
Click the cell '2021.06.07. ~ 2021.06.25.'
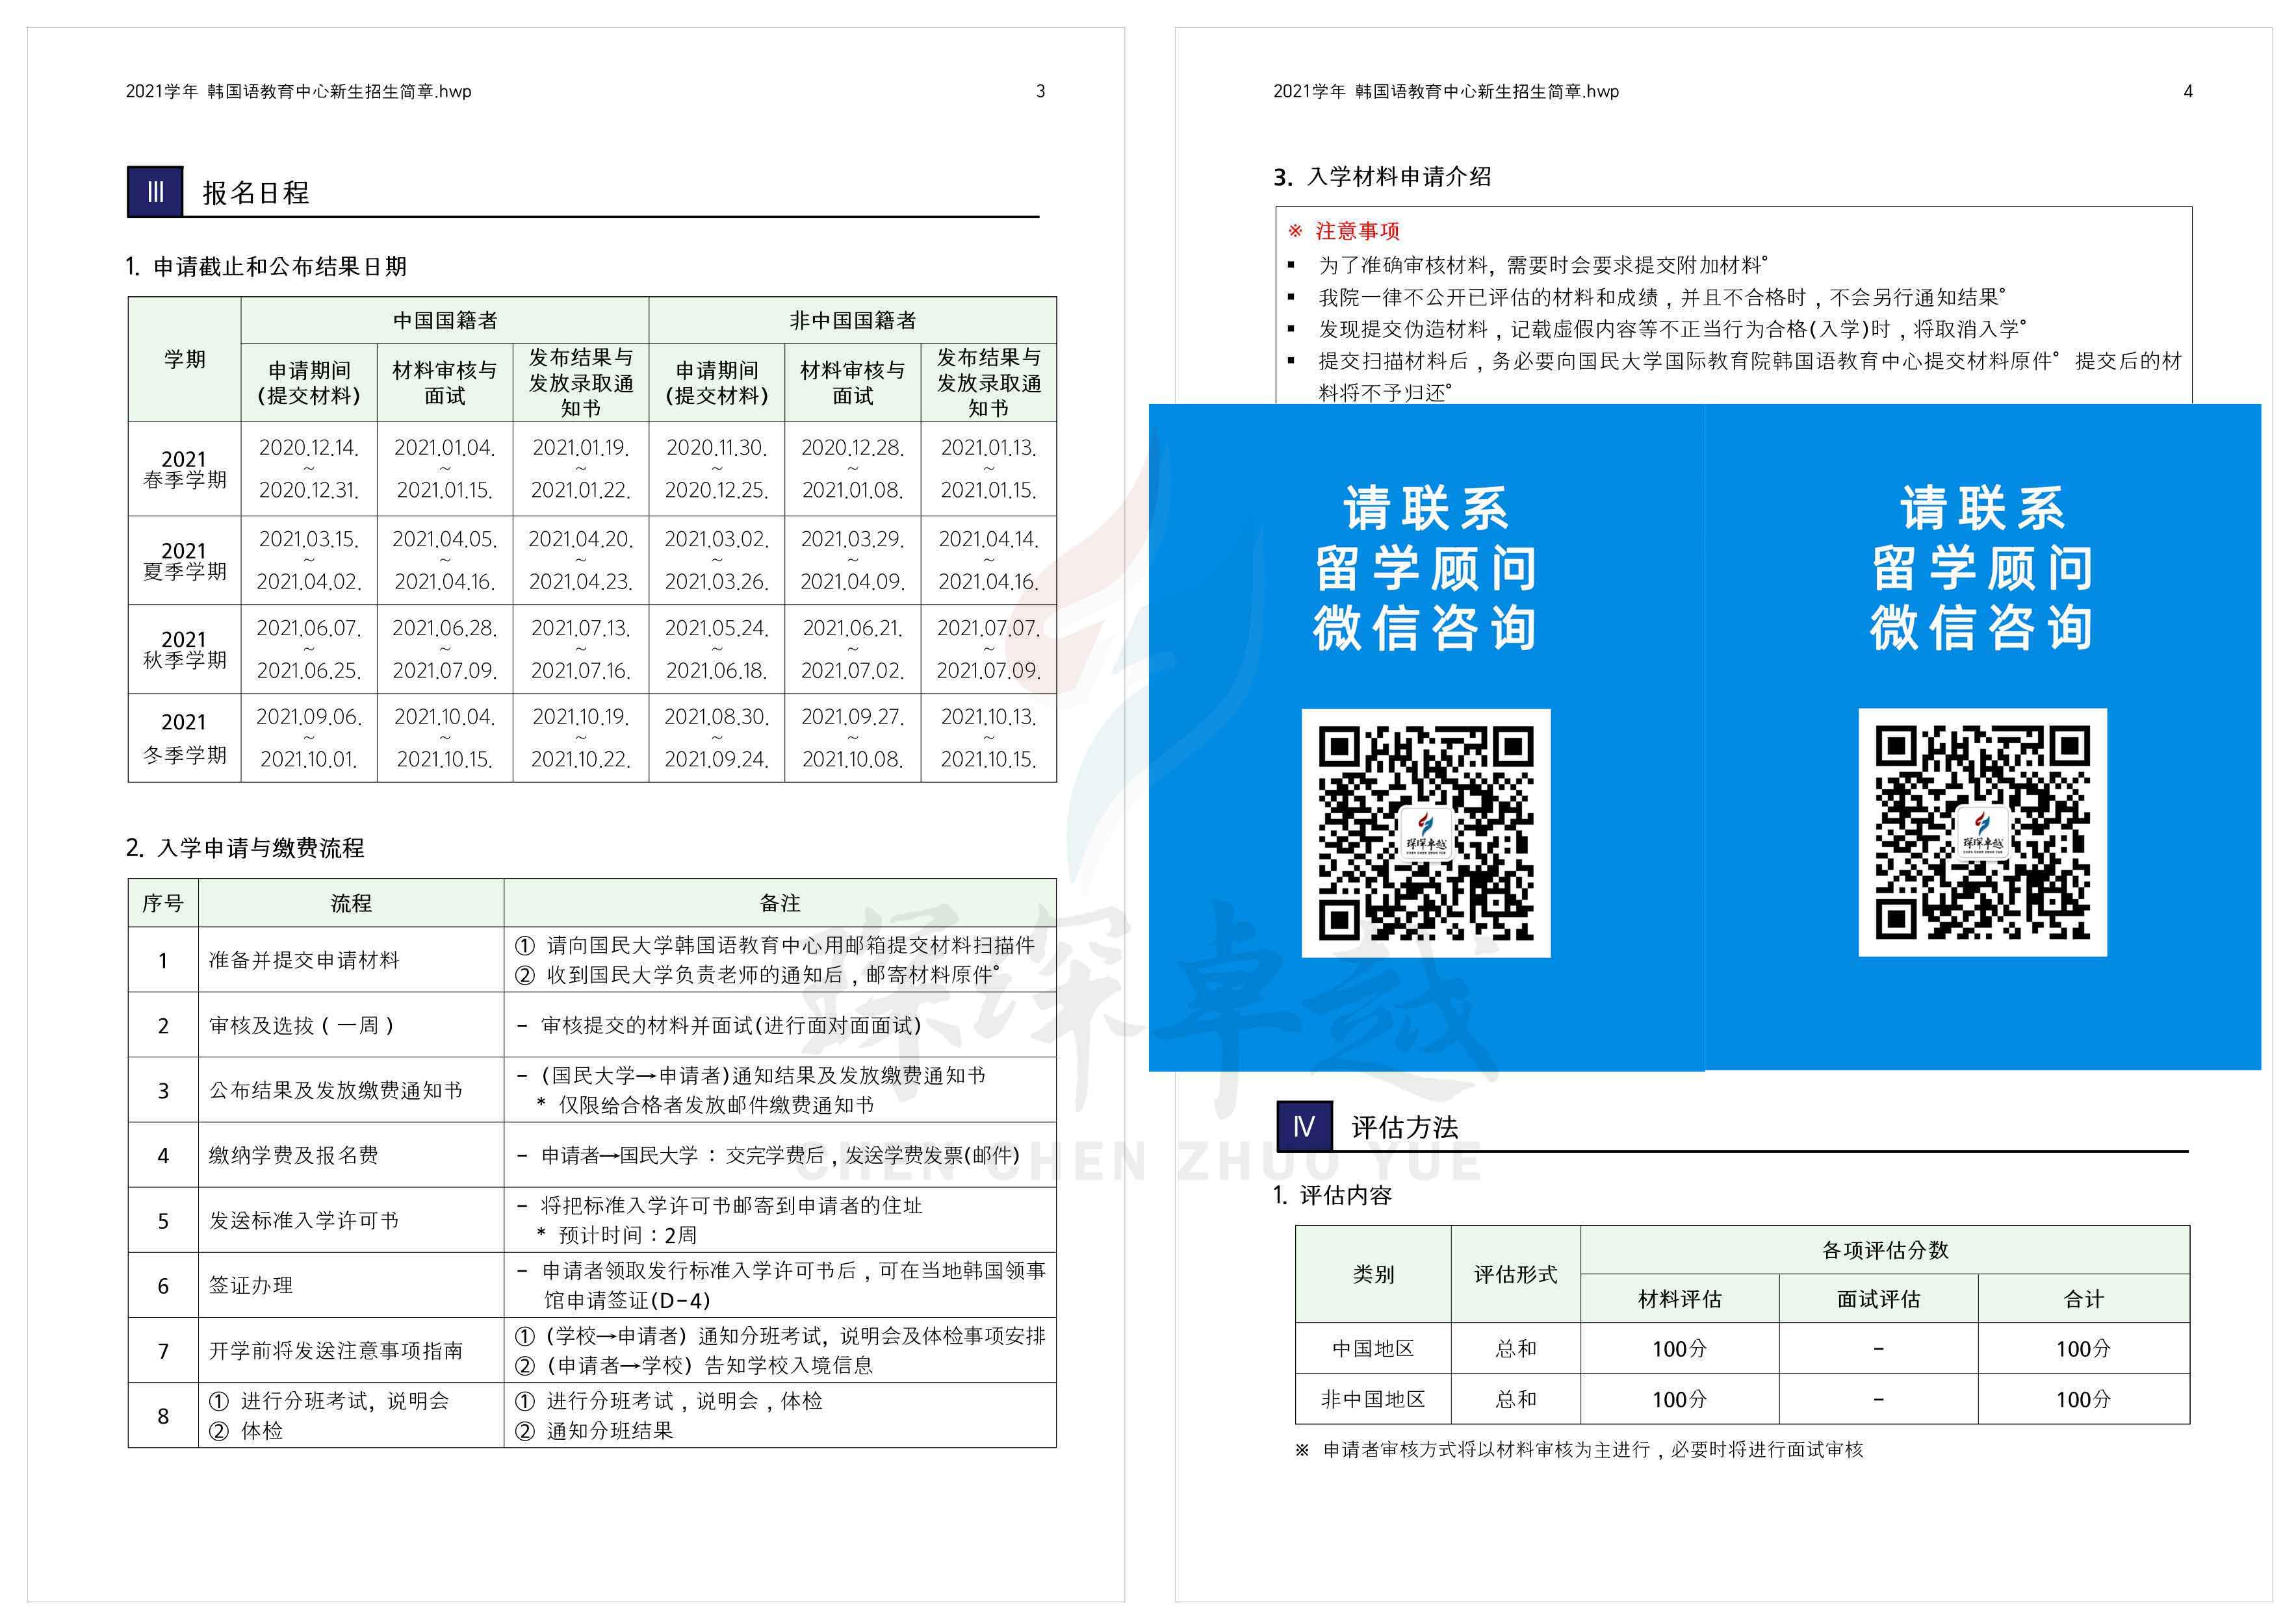(309, 649)
